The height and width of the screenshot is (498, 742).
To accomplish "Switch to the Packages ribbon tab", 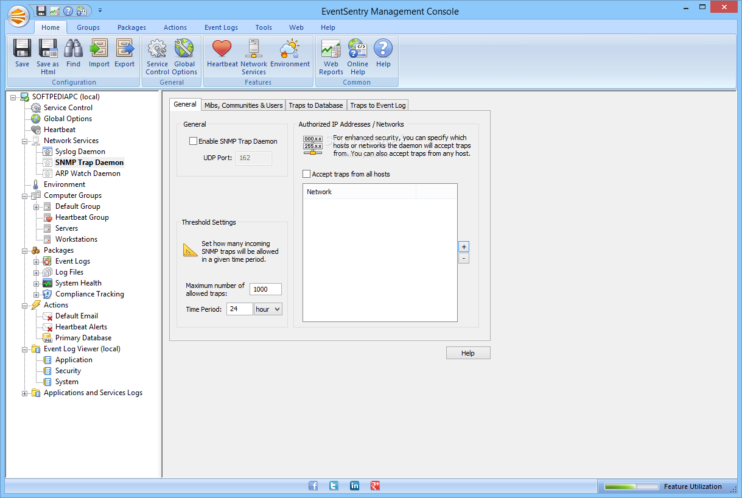I will 132,27.
